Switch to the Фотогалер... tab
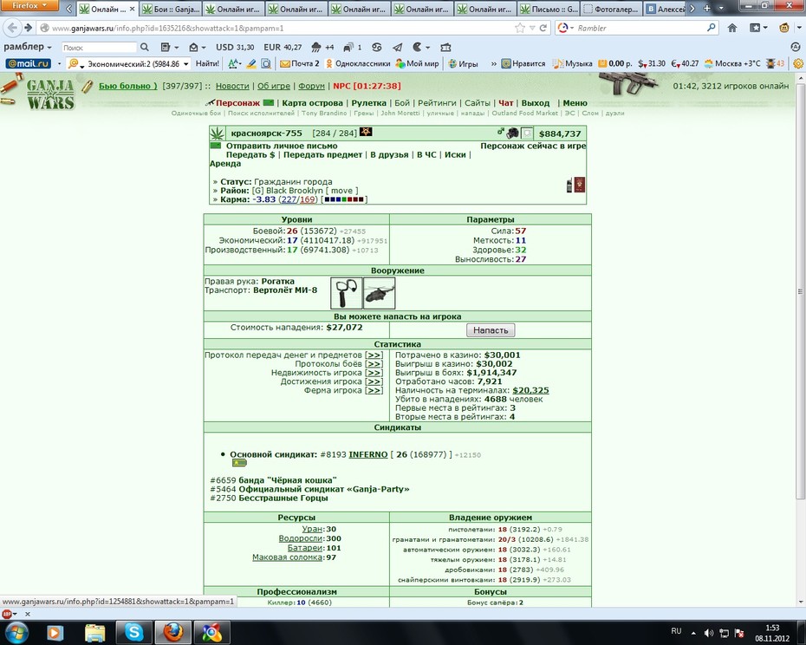Screen dimensions: 806x645 612,9
